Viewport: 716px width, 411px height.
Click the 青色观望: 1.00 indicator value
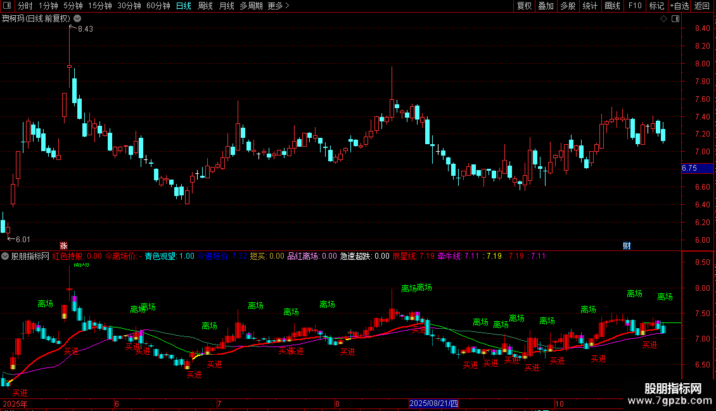click(x=169, y=256)
